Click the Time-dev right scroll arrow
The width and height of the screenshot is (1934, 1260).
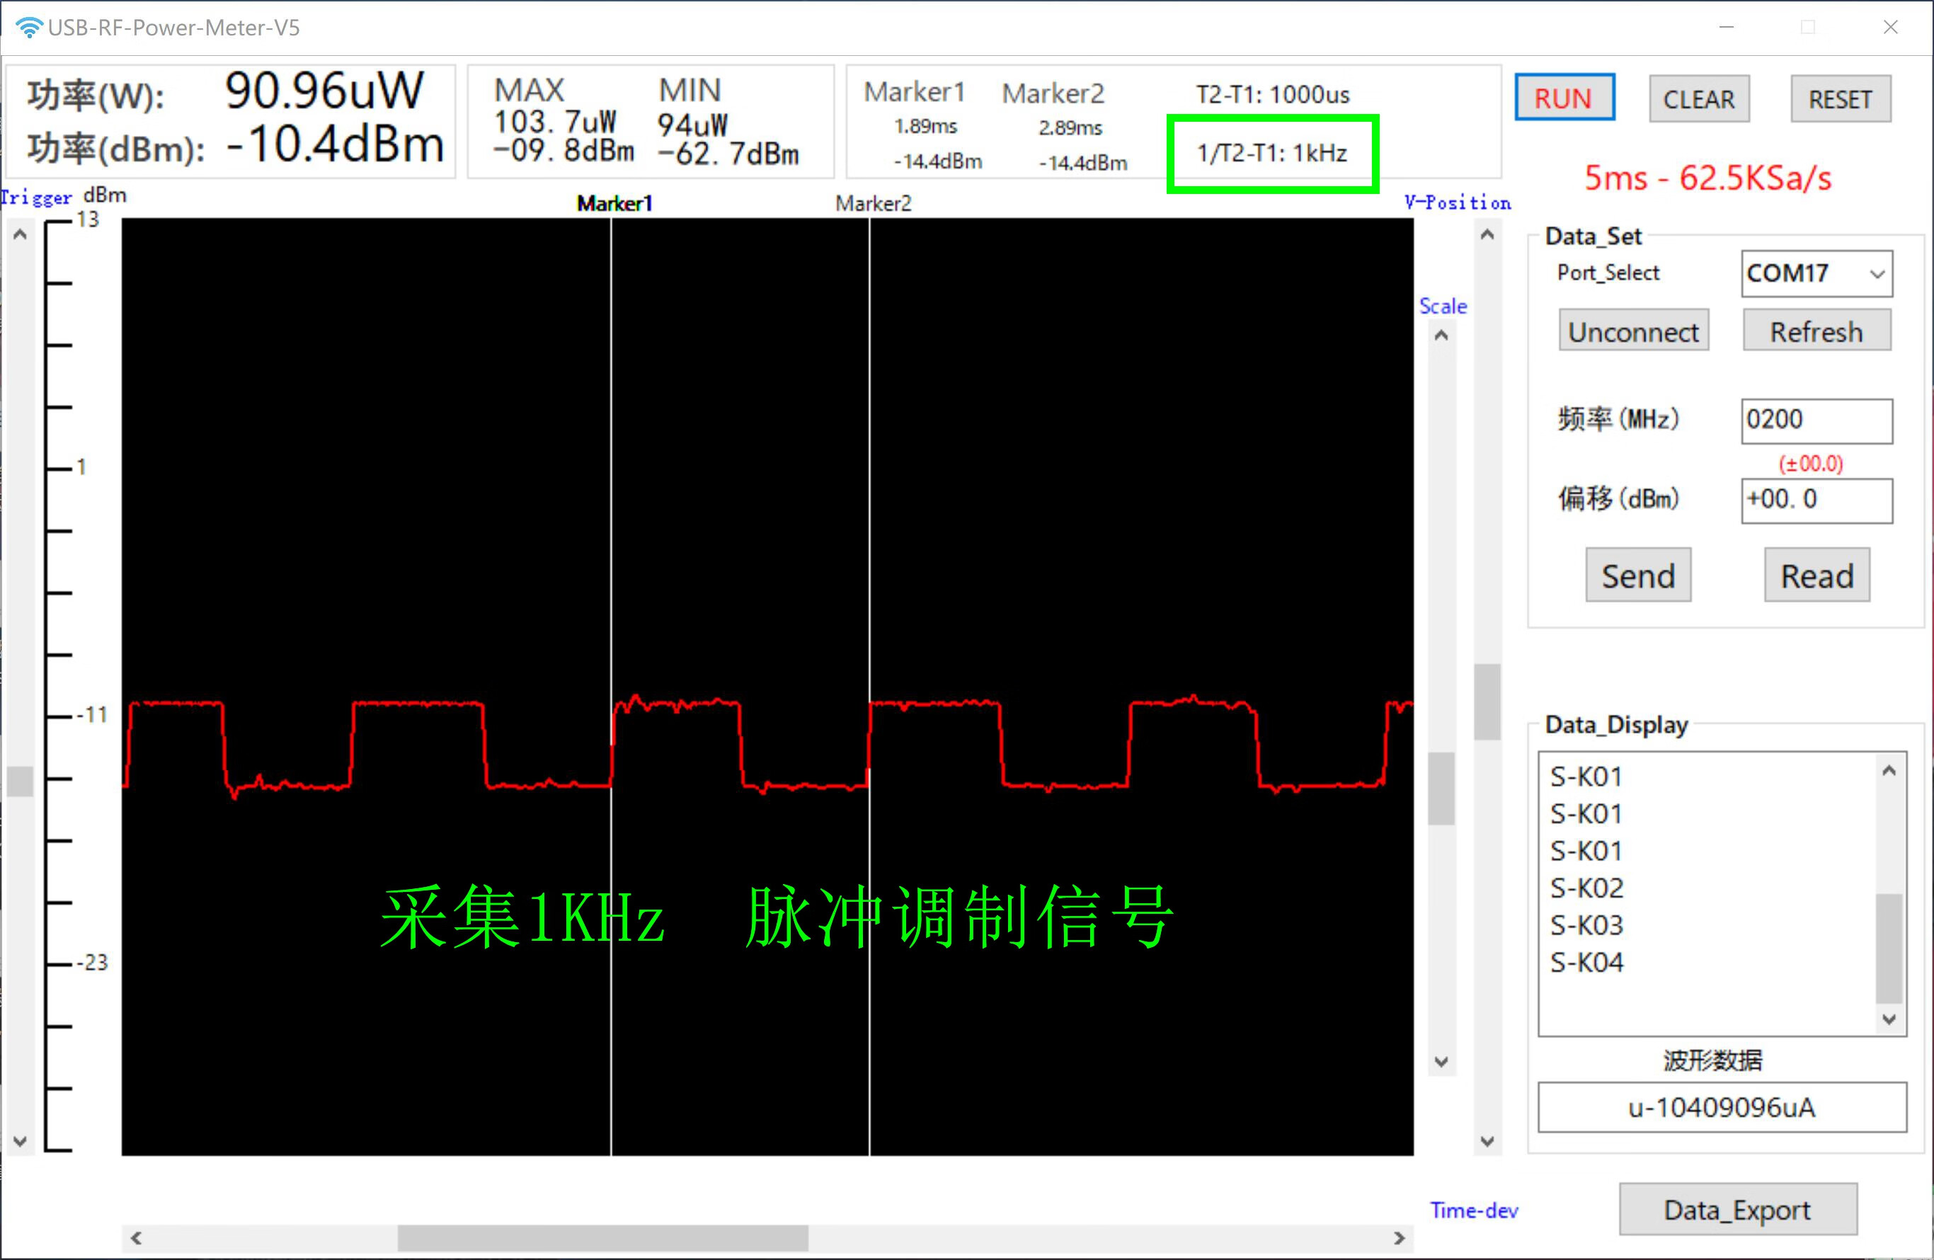coord(1399,1237)
